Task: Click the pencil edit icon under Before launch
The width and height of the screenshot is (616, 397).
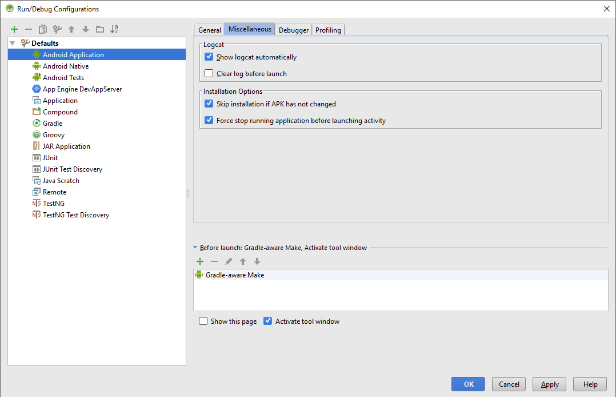Action: click(x=229, y=261)
